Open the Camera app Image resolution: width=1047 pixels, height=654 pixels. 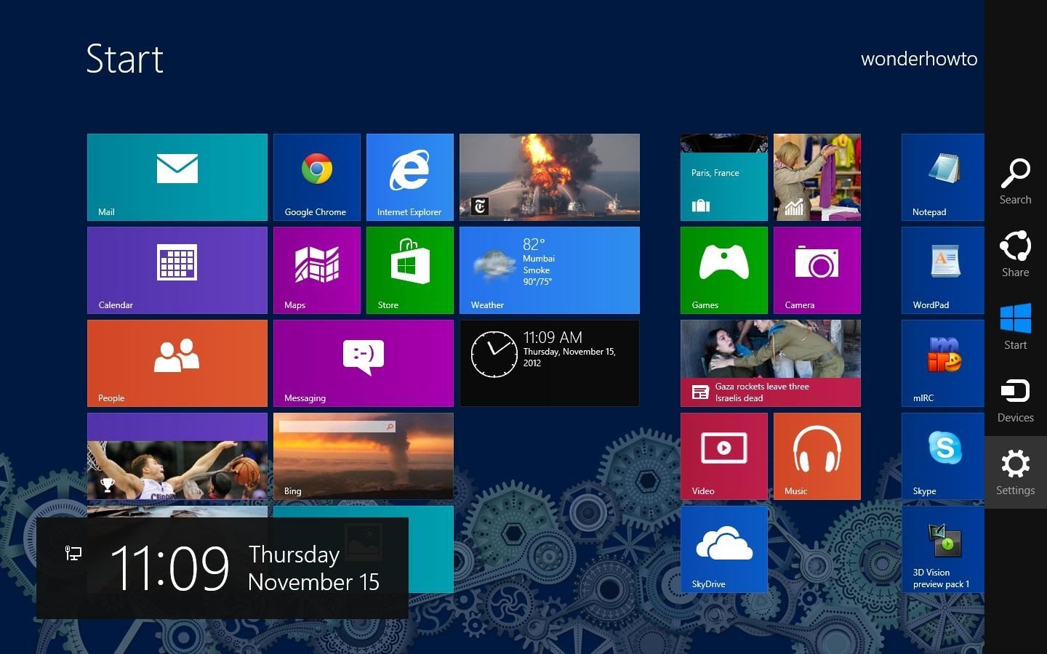pyautogui.click(x=817, y=270)
